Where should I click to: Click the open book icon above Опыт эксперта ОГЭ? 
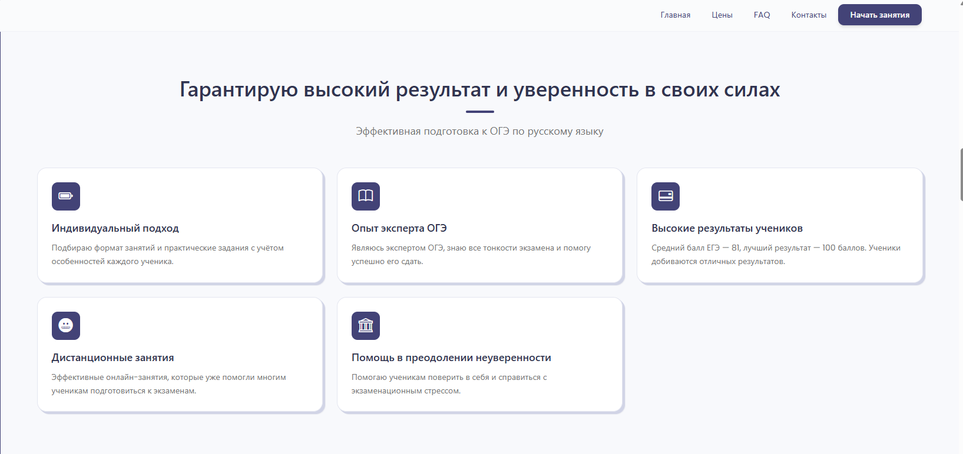[x=366, y=196]
